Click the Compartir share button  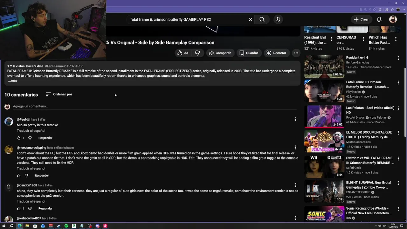click(220, 53)
